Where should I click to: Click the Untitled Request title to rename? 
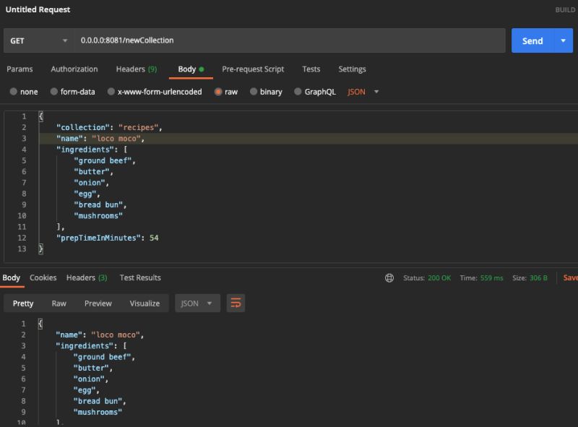[x=38, y=9]
